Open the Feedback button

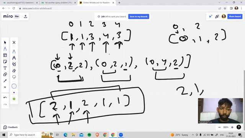click(10, 127)
